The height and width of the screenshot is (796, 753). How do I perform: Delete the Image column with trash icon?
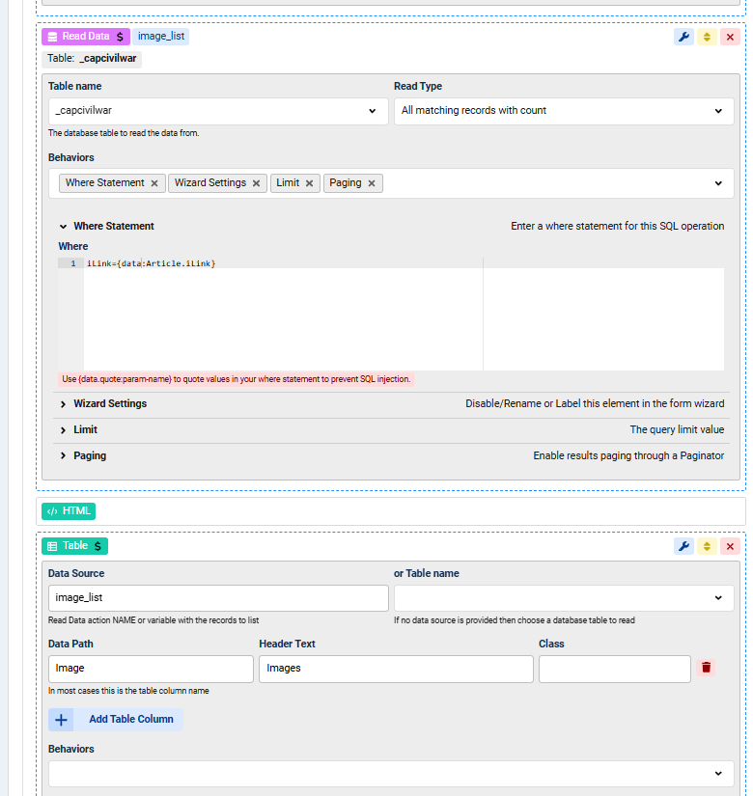(706, 668)
